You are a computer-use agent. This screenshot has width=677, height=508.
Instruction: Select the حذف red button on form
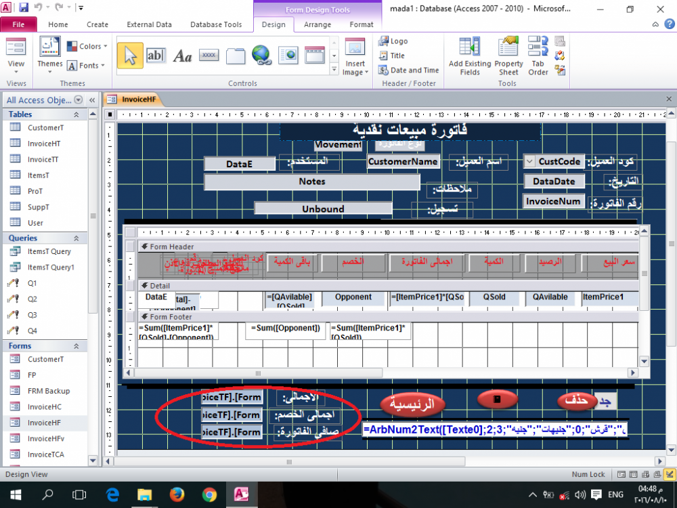tap(576, 400)
